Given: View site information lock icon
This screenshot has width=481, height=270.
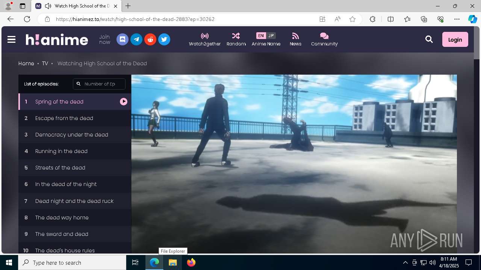Looking at the screenshot, I should pyautogui.click(x=47, y=19).
